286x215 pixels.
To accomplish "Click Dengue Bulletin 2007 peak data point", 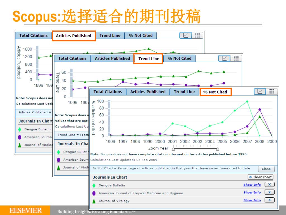I will 247,101.
